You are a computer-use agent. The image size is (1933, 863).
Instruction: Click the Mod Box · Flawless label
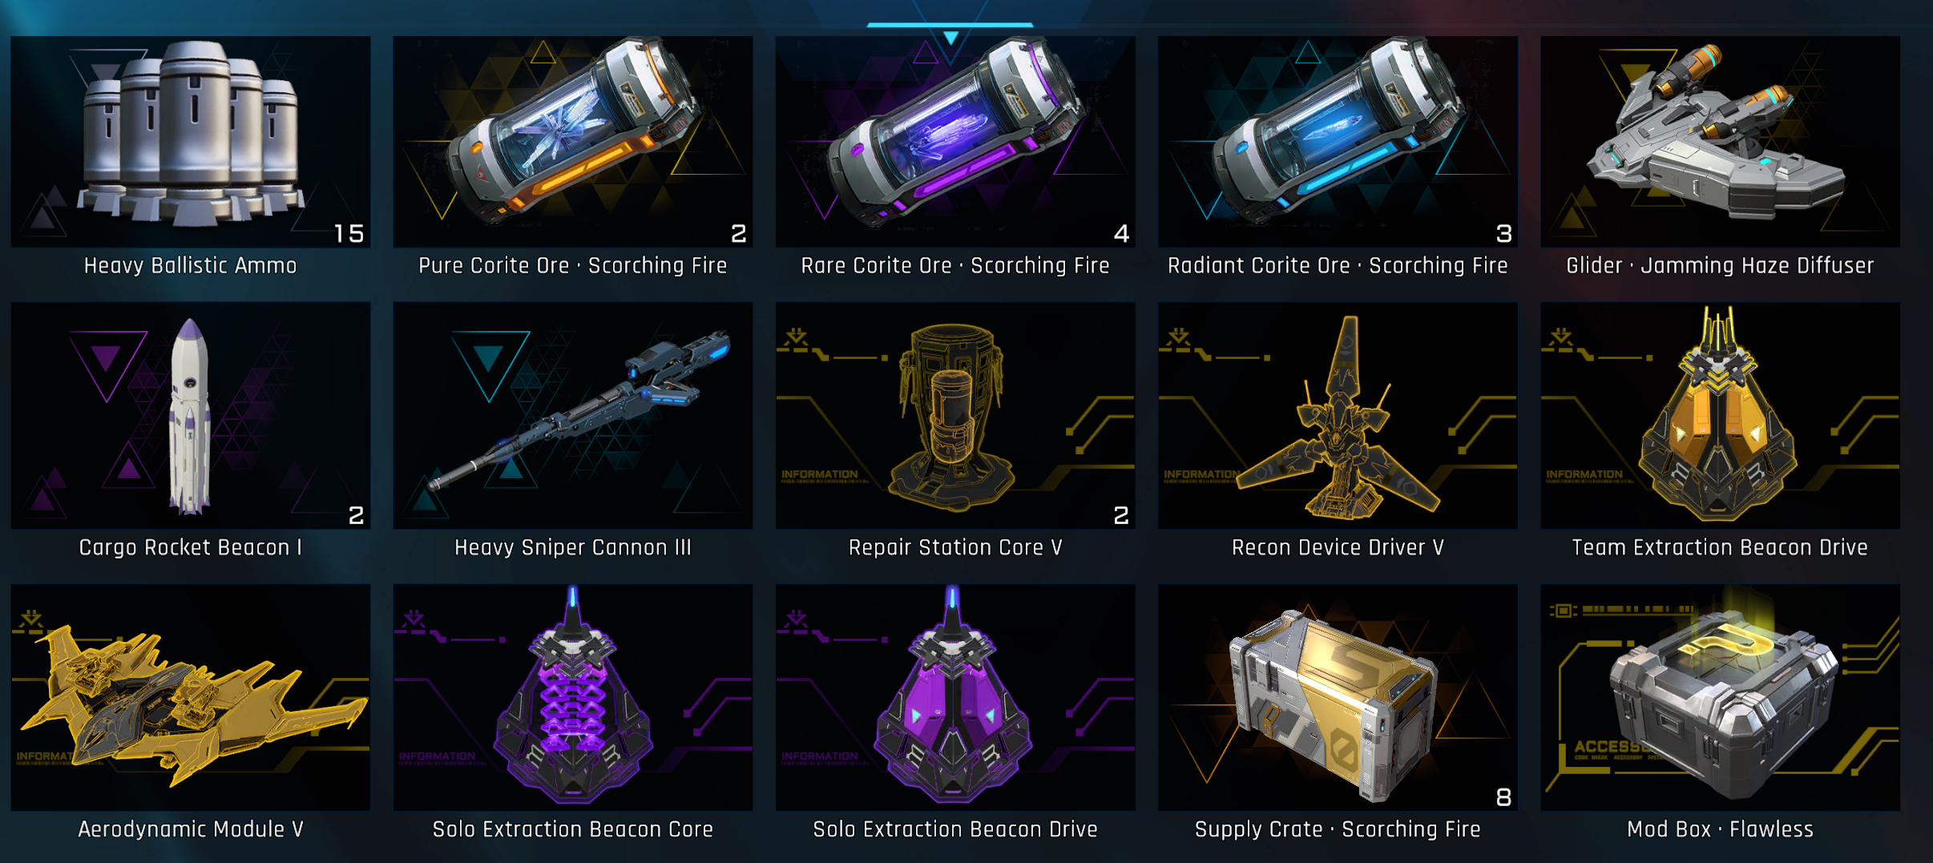click(x=1720, y=829)
